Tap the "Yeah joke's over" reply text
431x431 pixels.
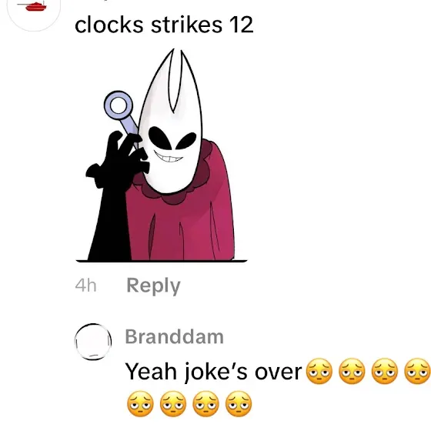point(214,371)
